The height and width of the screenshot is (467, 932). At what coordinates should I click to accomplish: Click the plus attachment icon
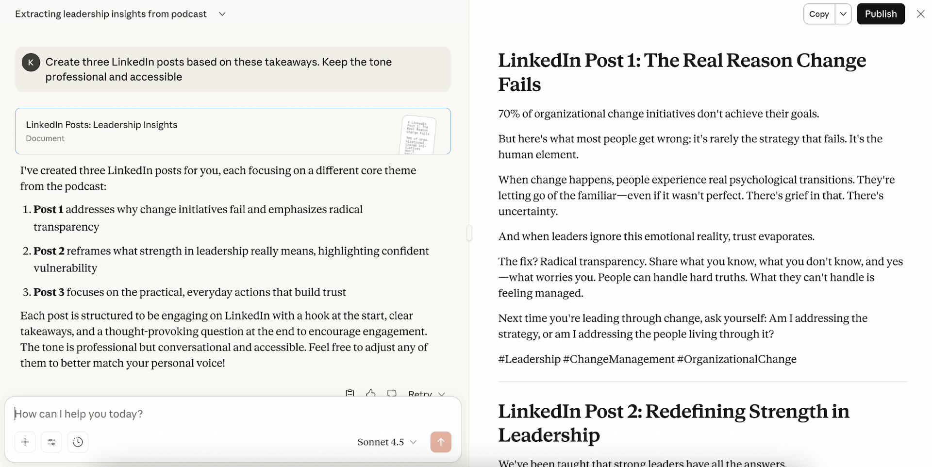pyautogui.click(x=25, y=442)
